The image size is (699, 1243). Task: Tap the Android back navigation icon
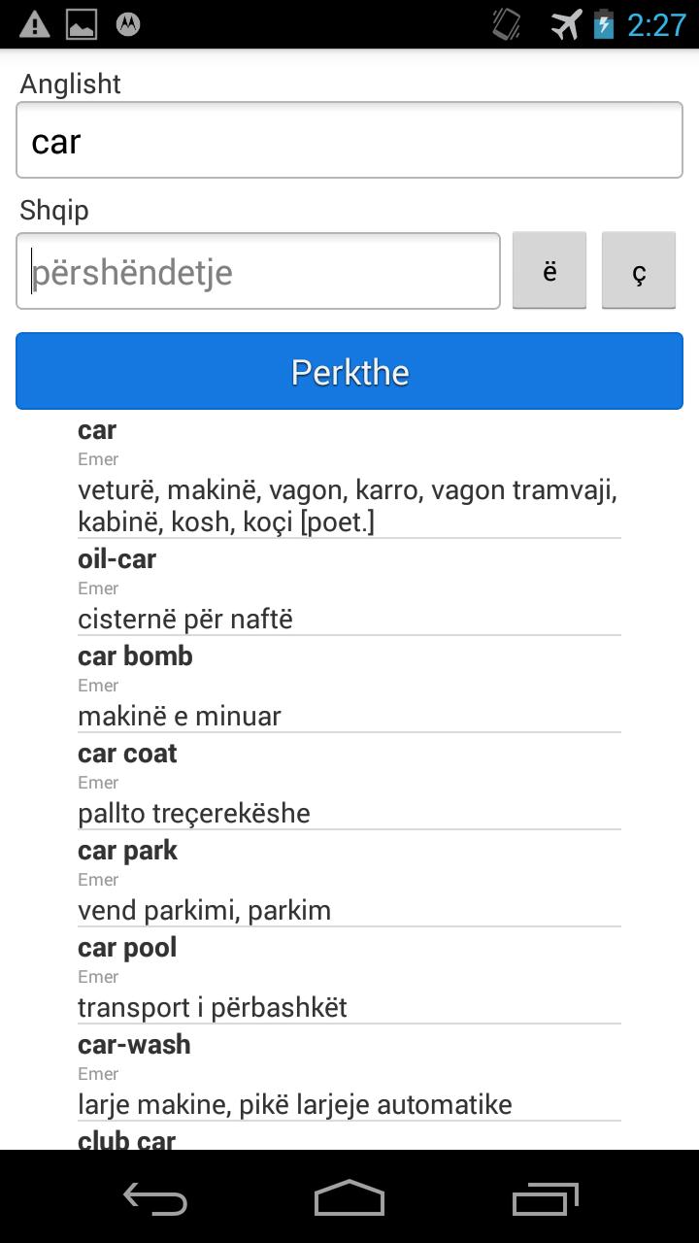(x=155, y=1198)
